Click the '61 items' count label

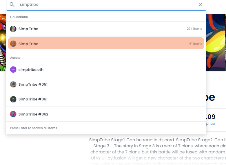pyautogui.click(x=196, y=44)
